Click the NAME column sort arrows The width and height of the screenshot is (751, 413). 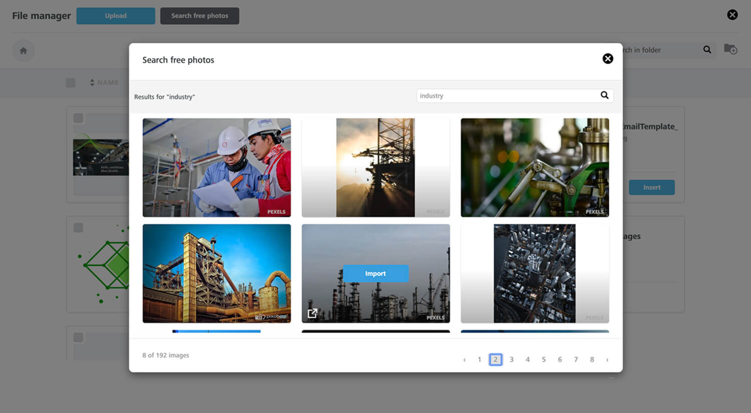click(92, 83)
